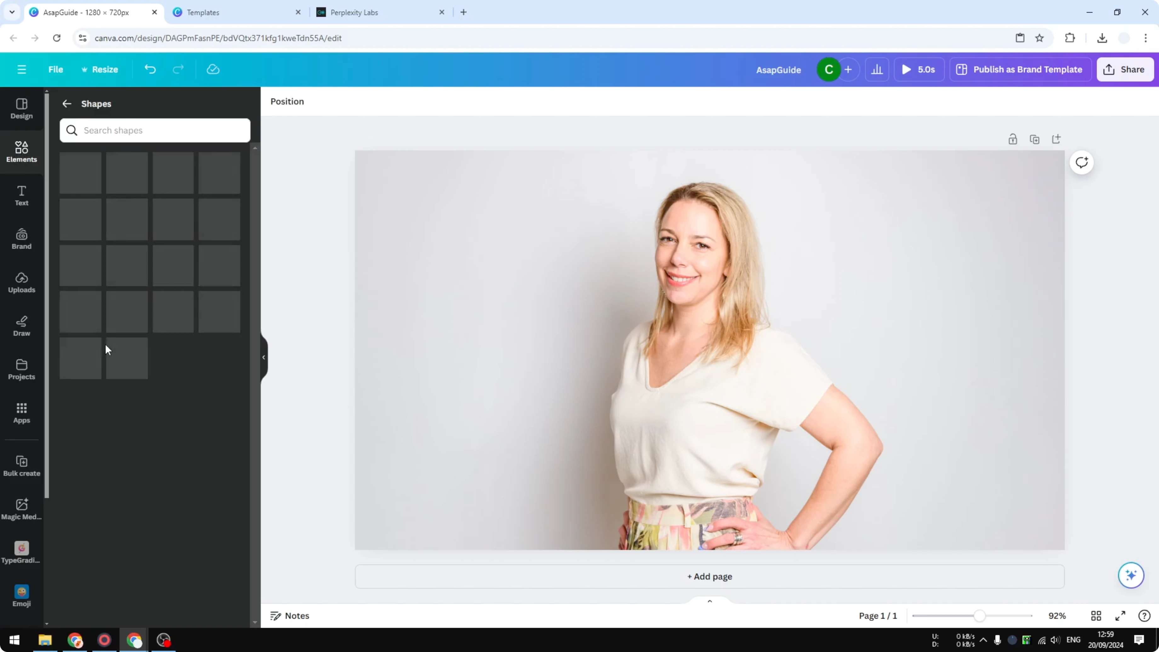Open browser downloads

(1102, 38)
